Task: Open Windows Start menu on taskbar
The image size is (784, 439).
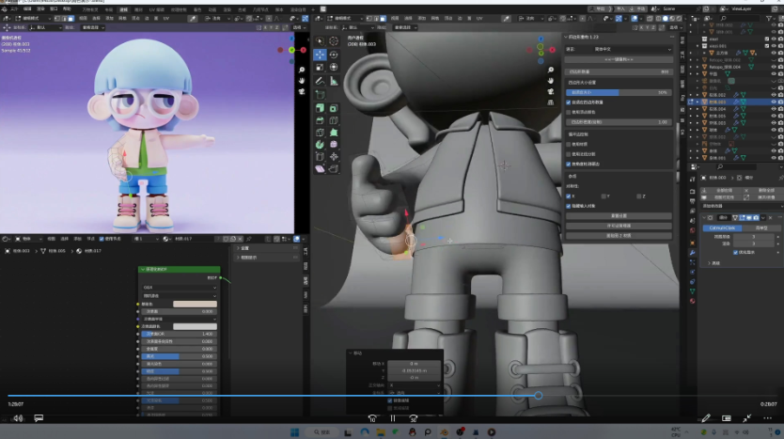Action: pyautogui.click(x=294, y=432)
